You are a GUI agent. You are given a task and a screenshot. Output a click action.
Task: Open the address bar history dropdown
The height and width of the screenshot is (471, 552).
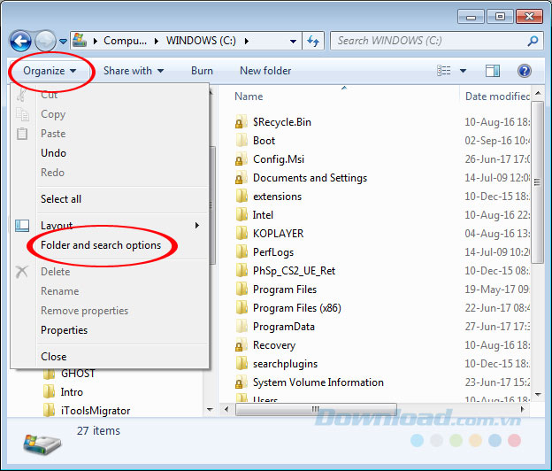pos(293,42)
